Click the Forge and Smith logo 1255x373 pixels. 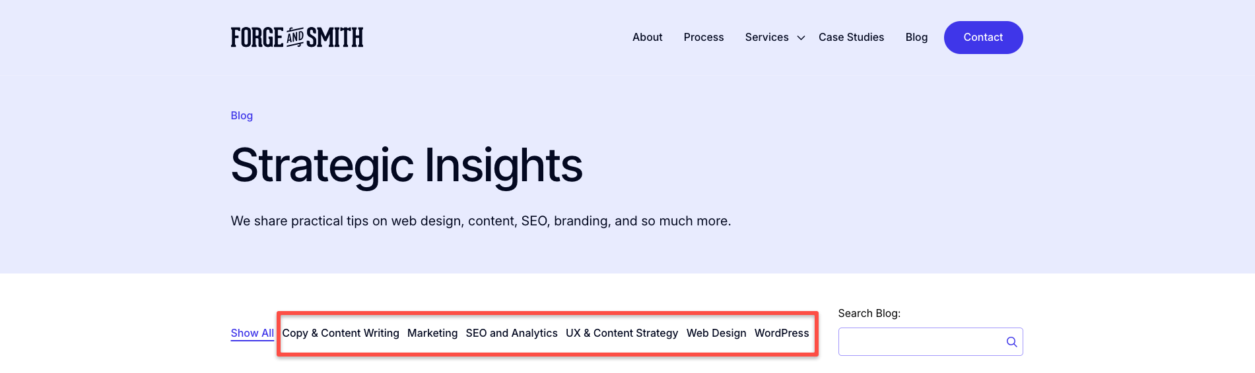coord(297,38)
